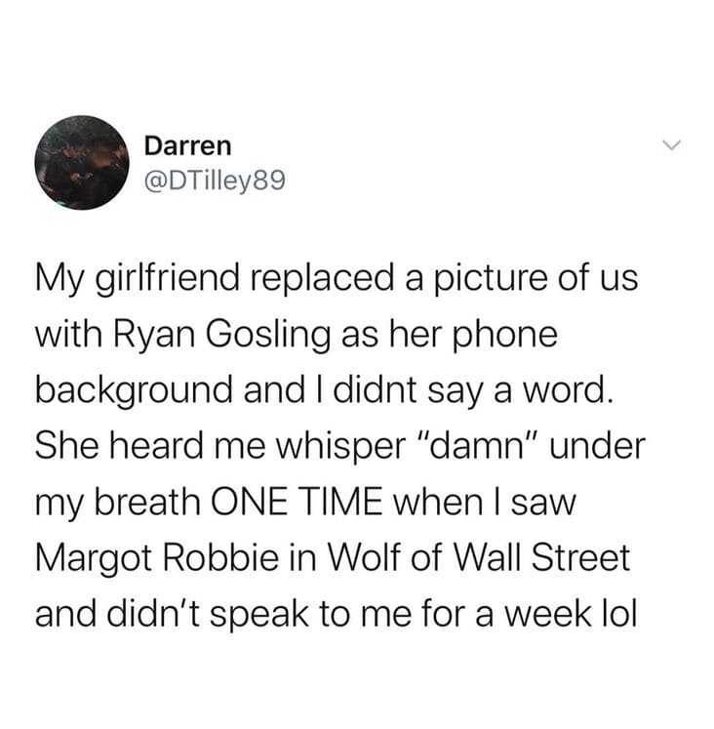Click the first line starting "My girlfriend"
Image resolution: width=714 pixels, height=729 pixels.
click(x=337, y=279)
